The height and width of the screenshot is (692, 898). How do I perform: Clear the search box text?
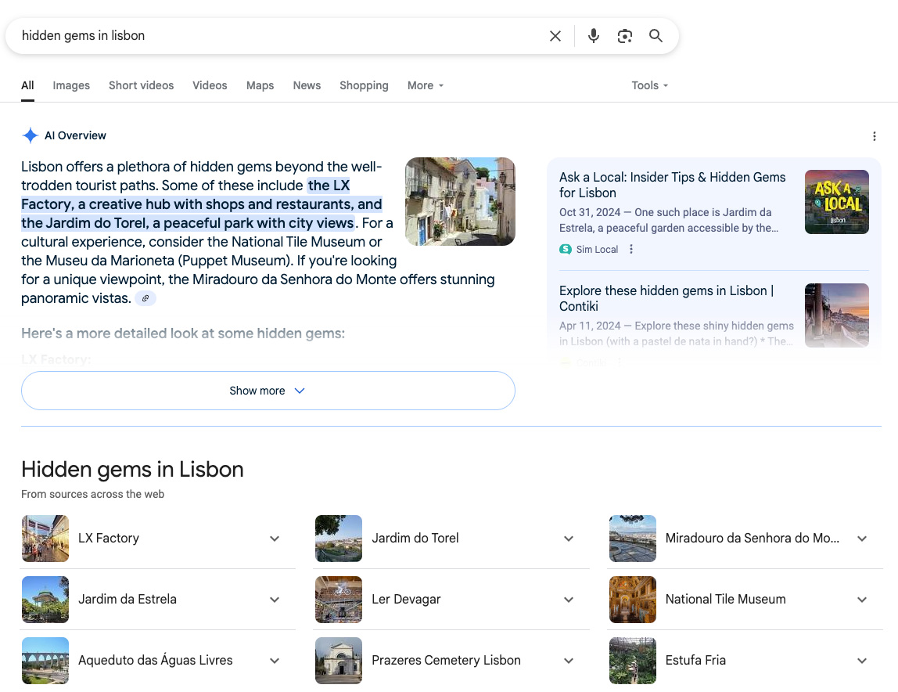click(x=555, y=36)
